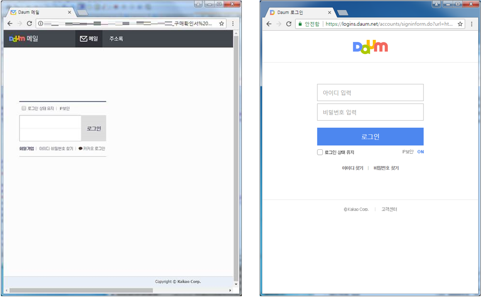Click © Kakao Corp. in right footer
The height and width of the screenshot is (297, 482).
[356, 209]
